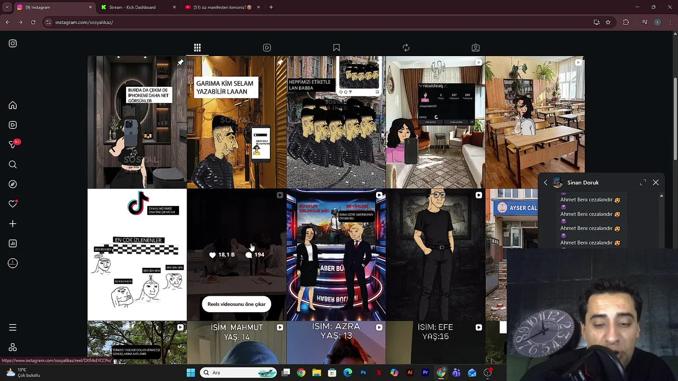This screenshot has width=678, height=381.
Task: Open the 'İSİM: EFE YAŞ:15' reel
Action: pos(435,343)
